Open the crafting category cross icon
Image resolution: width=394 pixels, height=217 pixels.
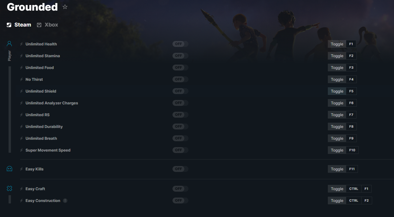click(9, 189)
